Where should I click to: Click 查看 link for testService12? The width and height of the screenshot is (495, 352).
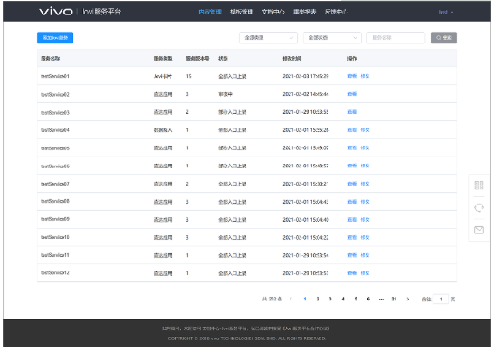coord(352,273)
